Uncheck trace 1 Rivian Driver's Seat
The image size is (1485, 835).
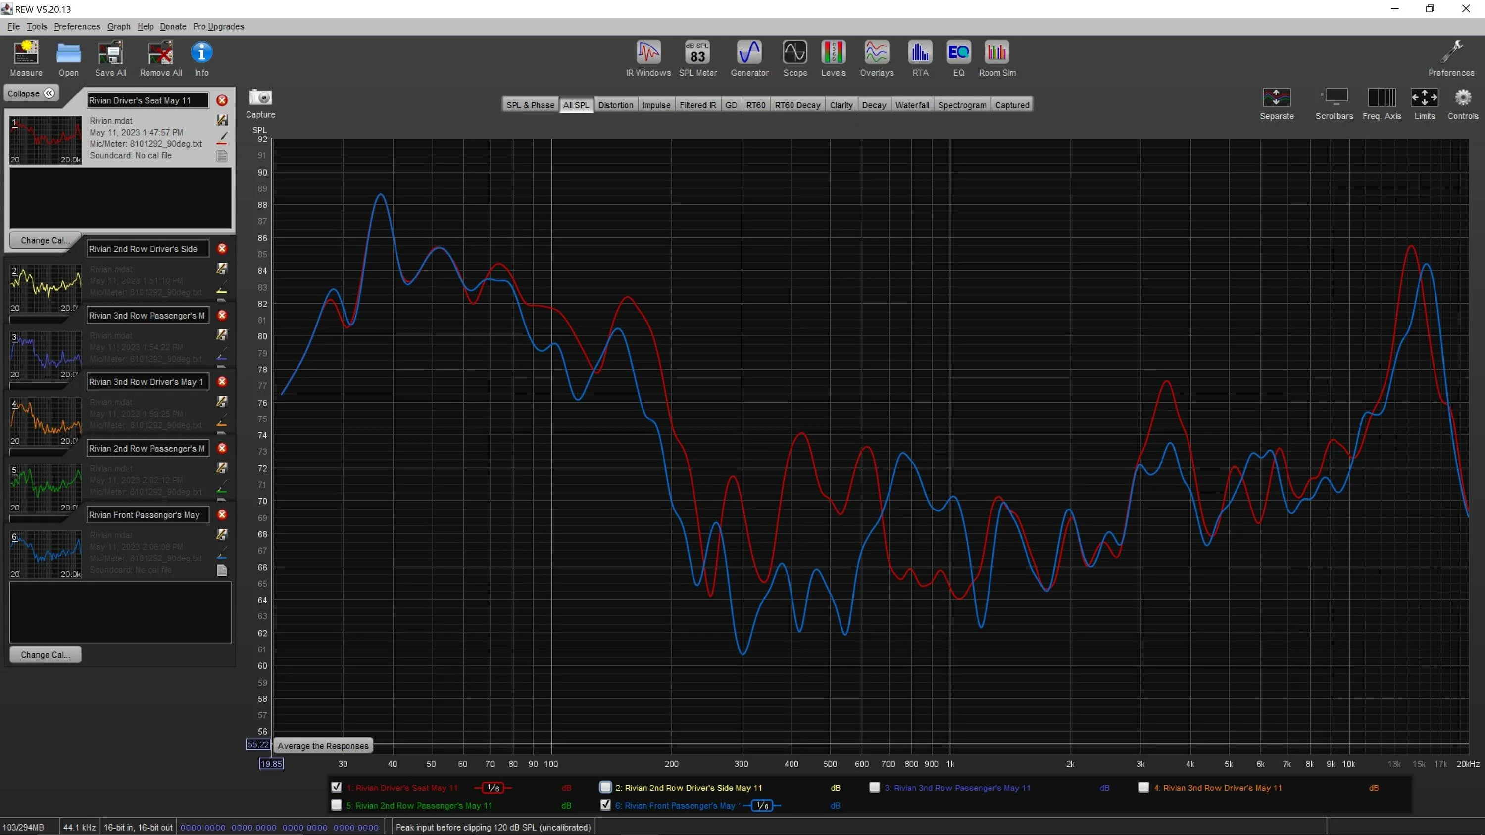(337, 787)
